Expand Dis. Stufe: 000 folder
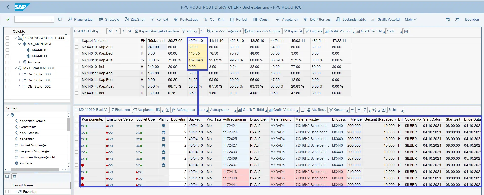 pos(19,74)
